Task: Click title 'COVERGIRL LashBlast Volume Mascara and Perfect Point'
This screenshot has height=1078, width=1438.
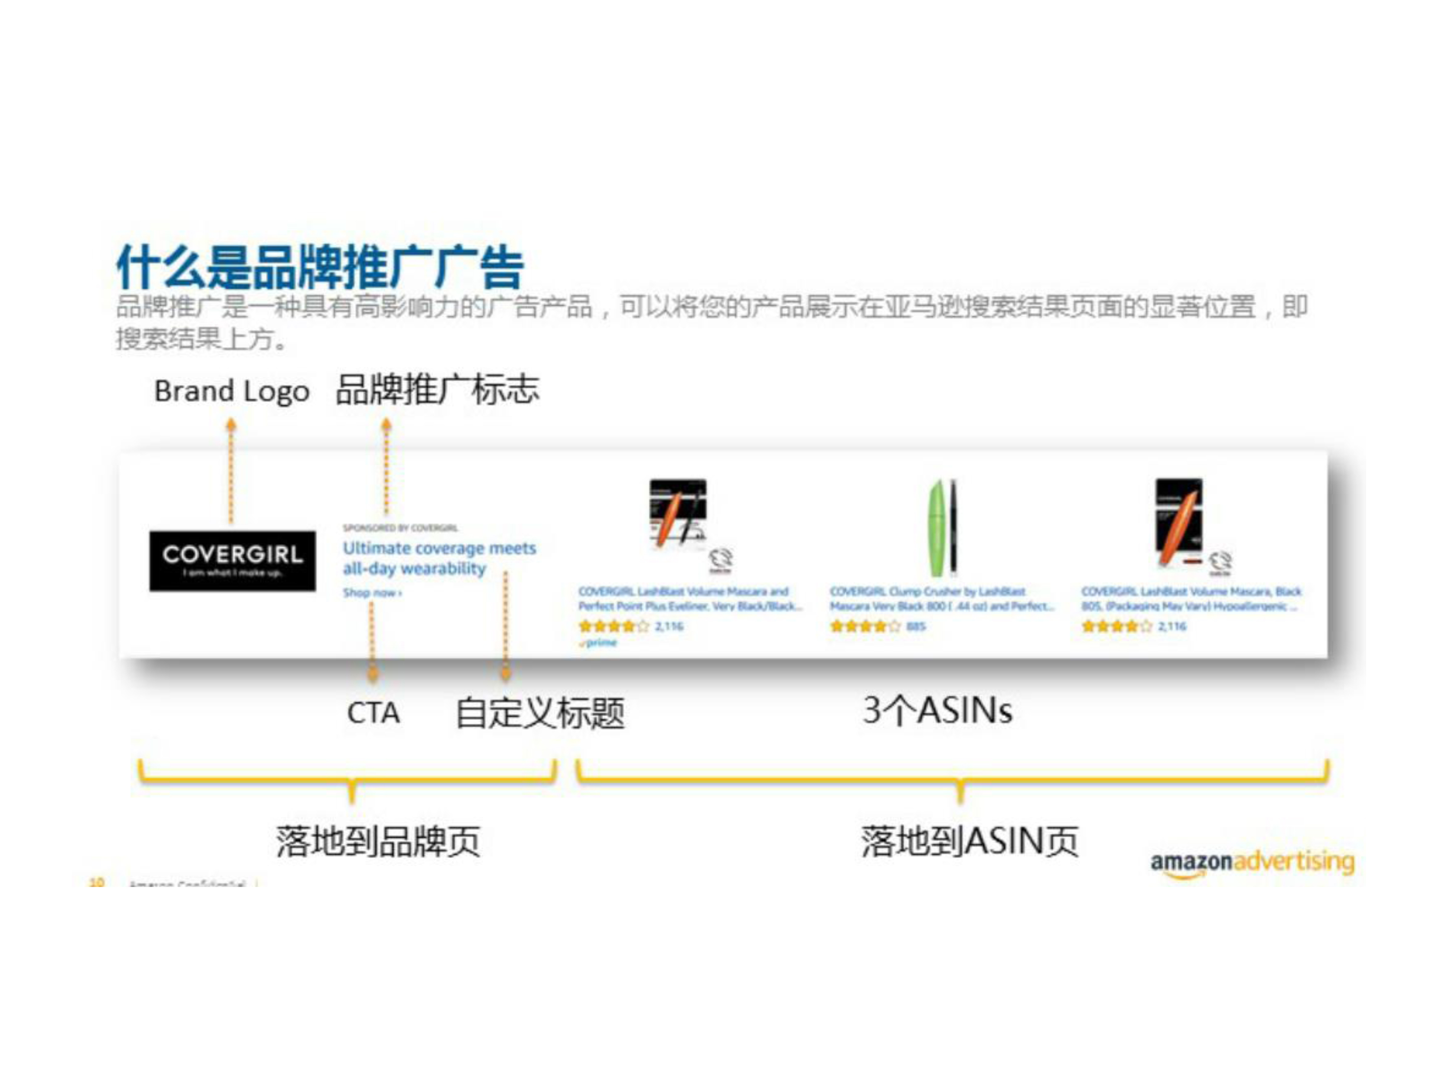Action: (x=690, y=598)
